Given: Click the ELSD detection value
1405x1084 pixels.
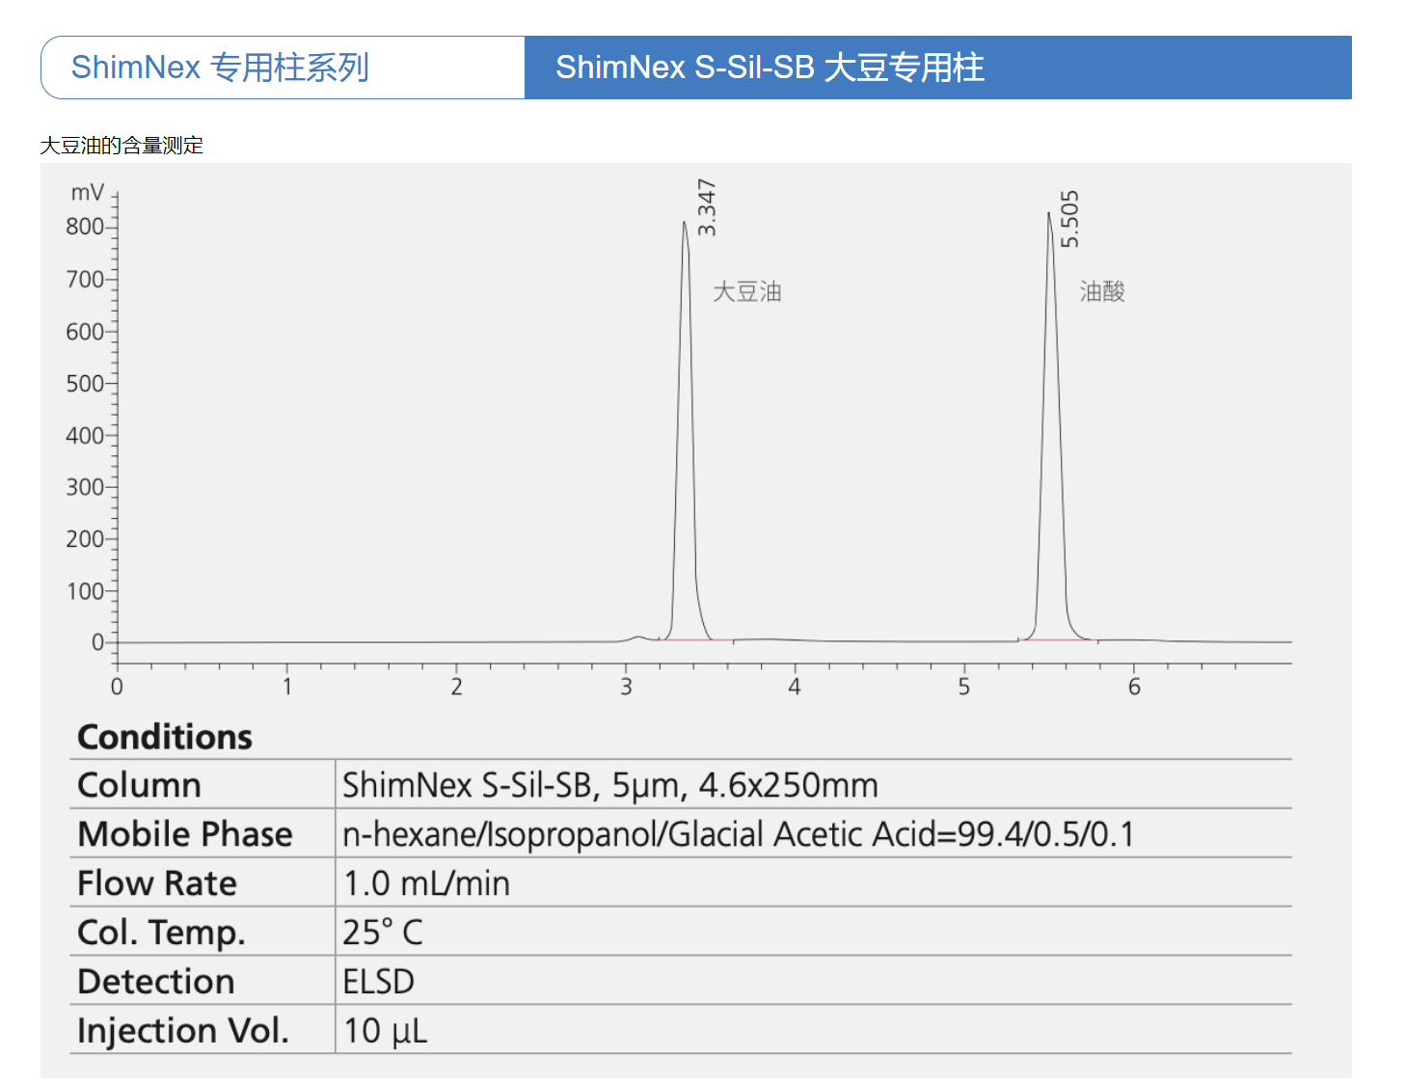Looking at the screenshot, I should [378, 982].
